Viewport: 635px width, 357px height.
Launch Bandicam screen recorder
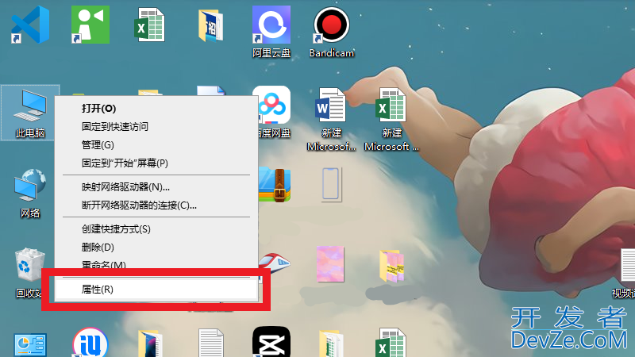(331, 33)
